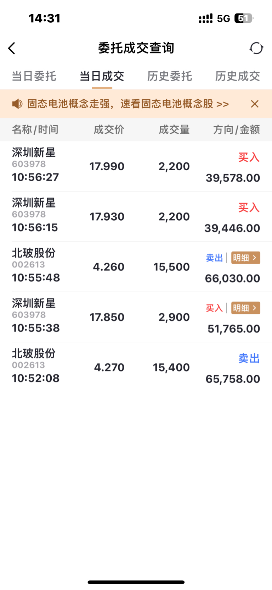Refresh the trade list with circular arrows icon
The image size is (272, 590).
pos(256,48)
